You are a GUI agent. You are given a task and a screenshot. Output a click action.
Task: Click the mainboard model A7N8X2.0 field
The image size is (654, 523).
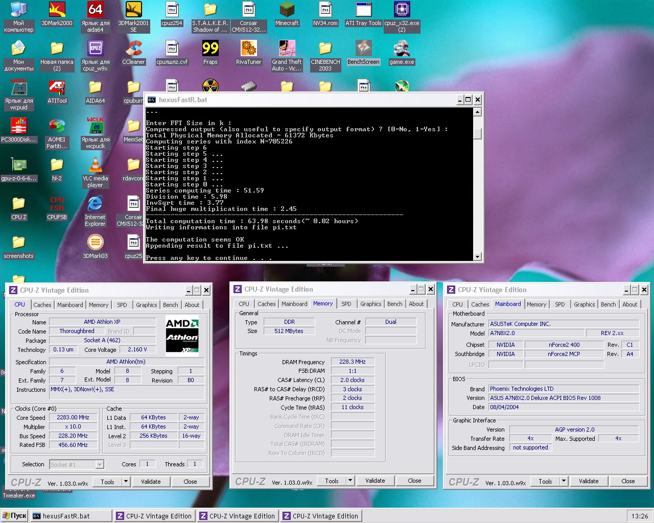(535, 333)
